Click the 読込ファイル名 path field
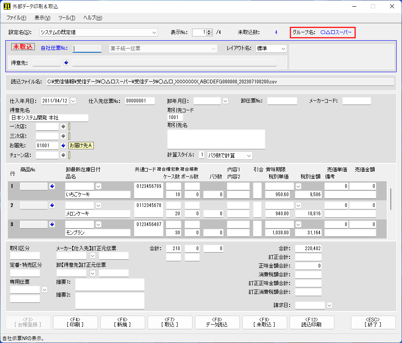Viewport: 402px width, 343px height. (x=220, y=82)
